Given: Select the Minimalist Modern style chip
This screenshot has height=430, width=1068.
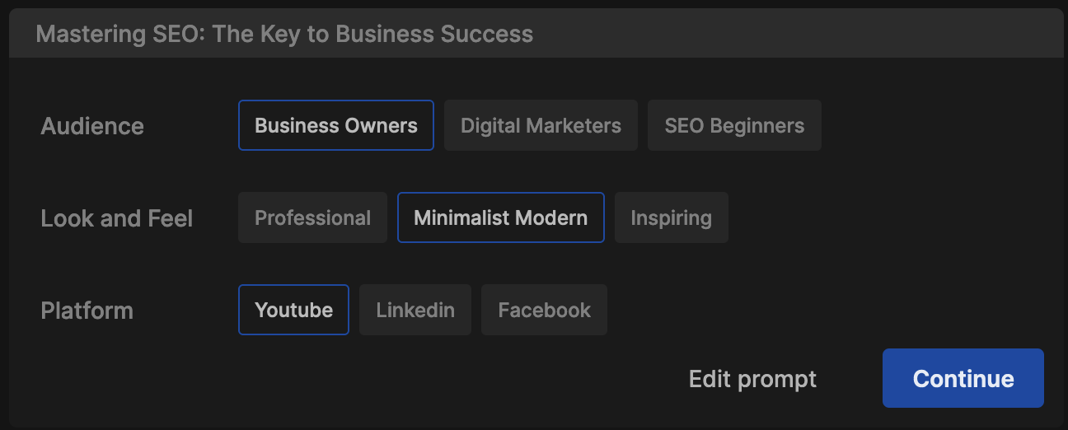Looking at the screenshot, I should (x=501, y=217).
